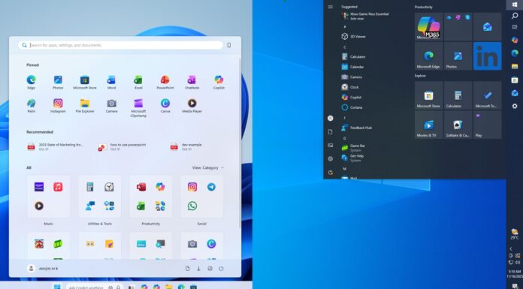Open the Microsoft 365 tile
Screen dimensions: 523x289
428,27
